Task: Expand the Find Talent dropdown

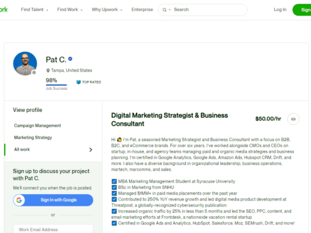Action: (x=34, y=10)
